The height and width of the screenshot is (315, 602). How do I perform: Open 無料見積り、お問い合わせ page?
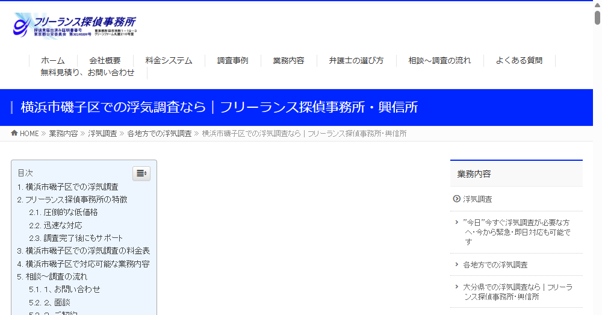tap(87, 72)
